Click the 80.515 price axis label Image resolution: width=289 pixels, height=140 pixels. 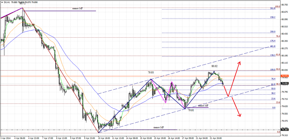[284, 27]
